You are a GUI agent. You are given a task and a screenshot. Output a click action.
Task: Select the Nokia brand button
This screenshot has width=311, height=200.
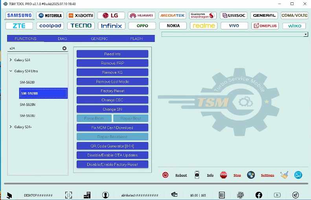point(173,26)
